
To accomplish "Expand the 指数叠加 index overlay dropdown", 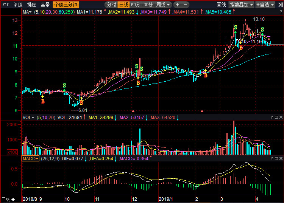I will point(241,5).
